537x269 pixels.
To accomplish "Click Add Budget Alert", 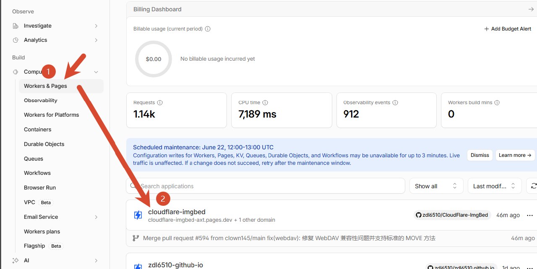I will (508, 29).
